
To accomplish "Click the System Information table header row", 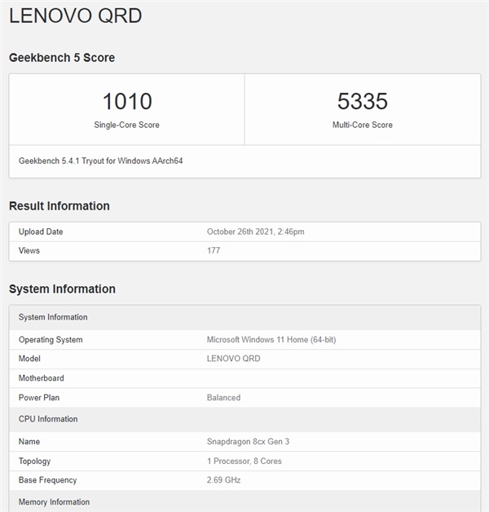I will point(53,317).
